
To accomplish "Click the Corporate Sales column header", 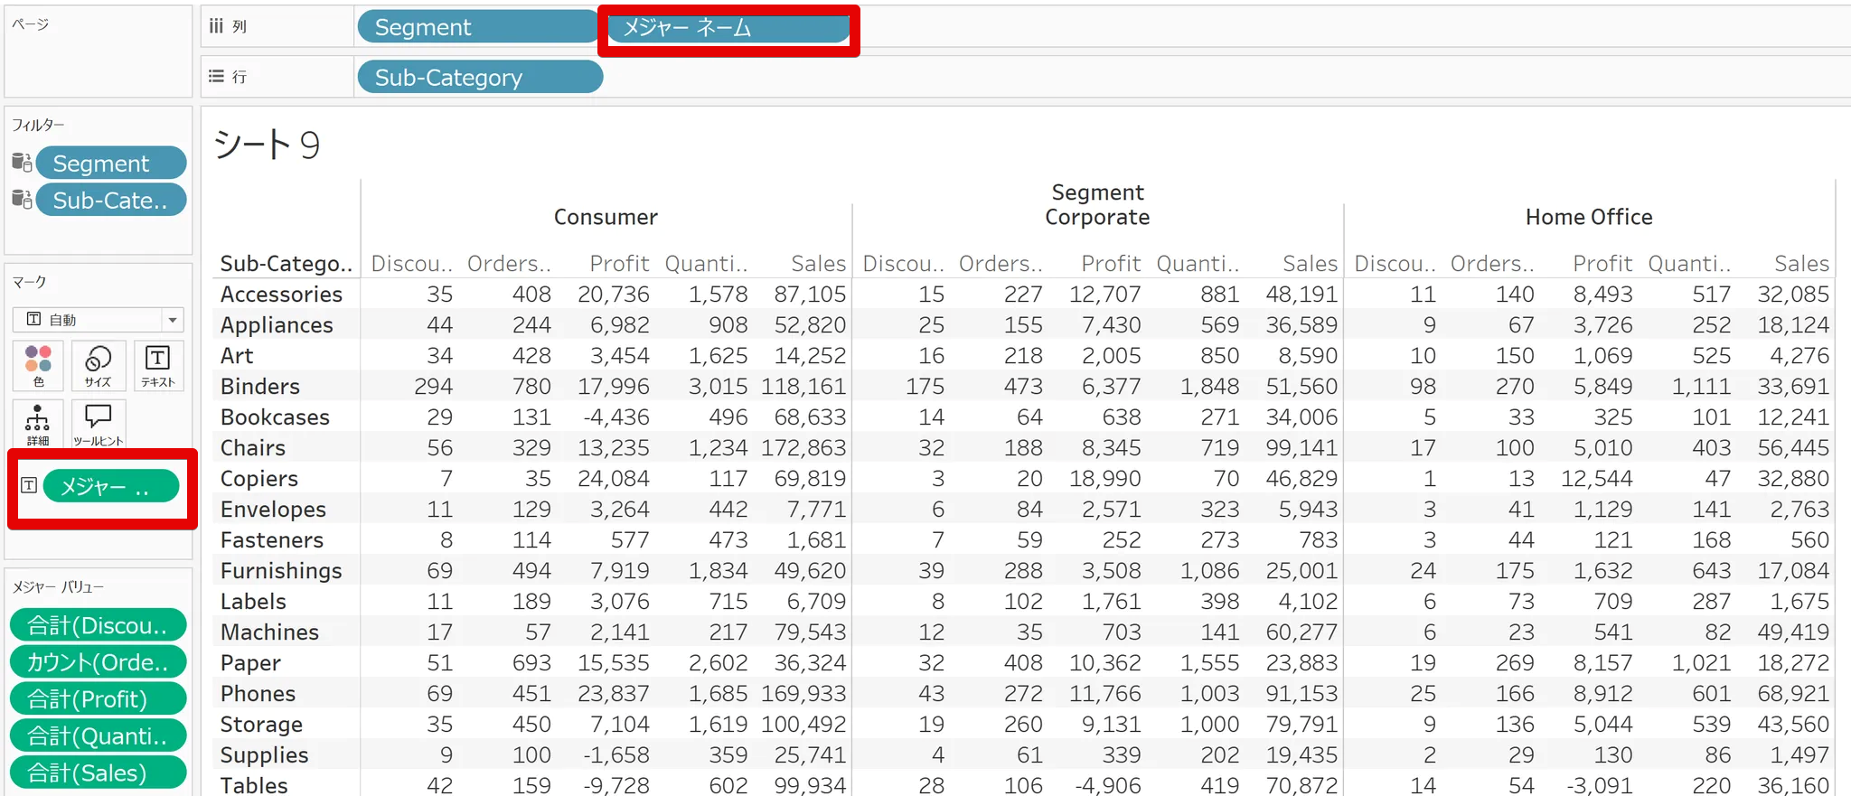I will [x=1310, y=264].
